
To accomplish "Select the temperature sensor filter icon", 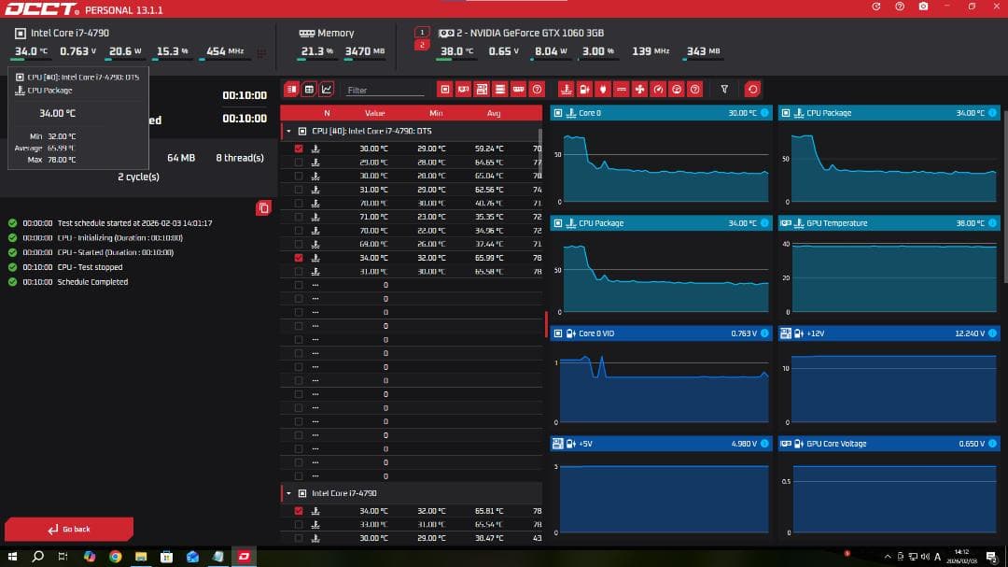I will click(x=565, y=90).
